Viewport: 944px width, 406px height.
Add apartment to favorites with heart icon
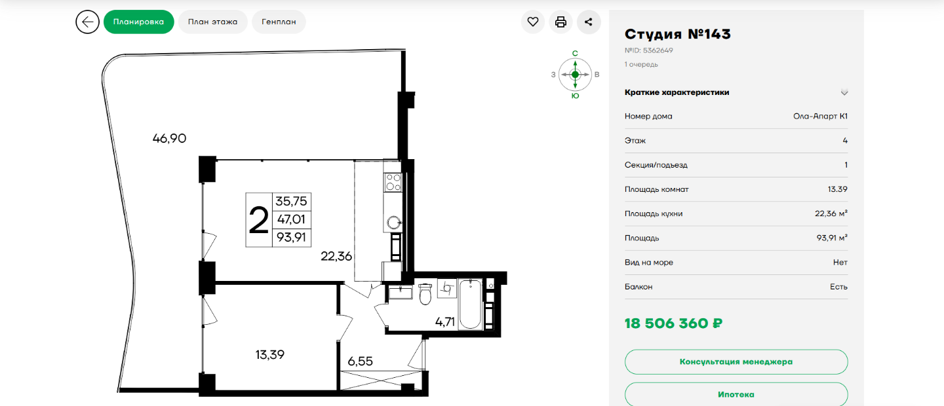pyautogui.click(x=533, y=22)
